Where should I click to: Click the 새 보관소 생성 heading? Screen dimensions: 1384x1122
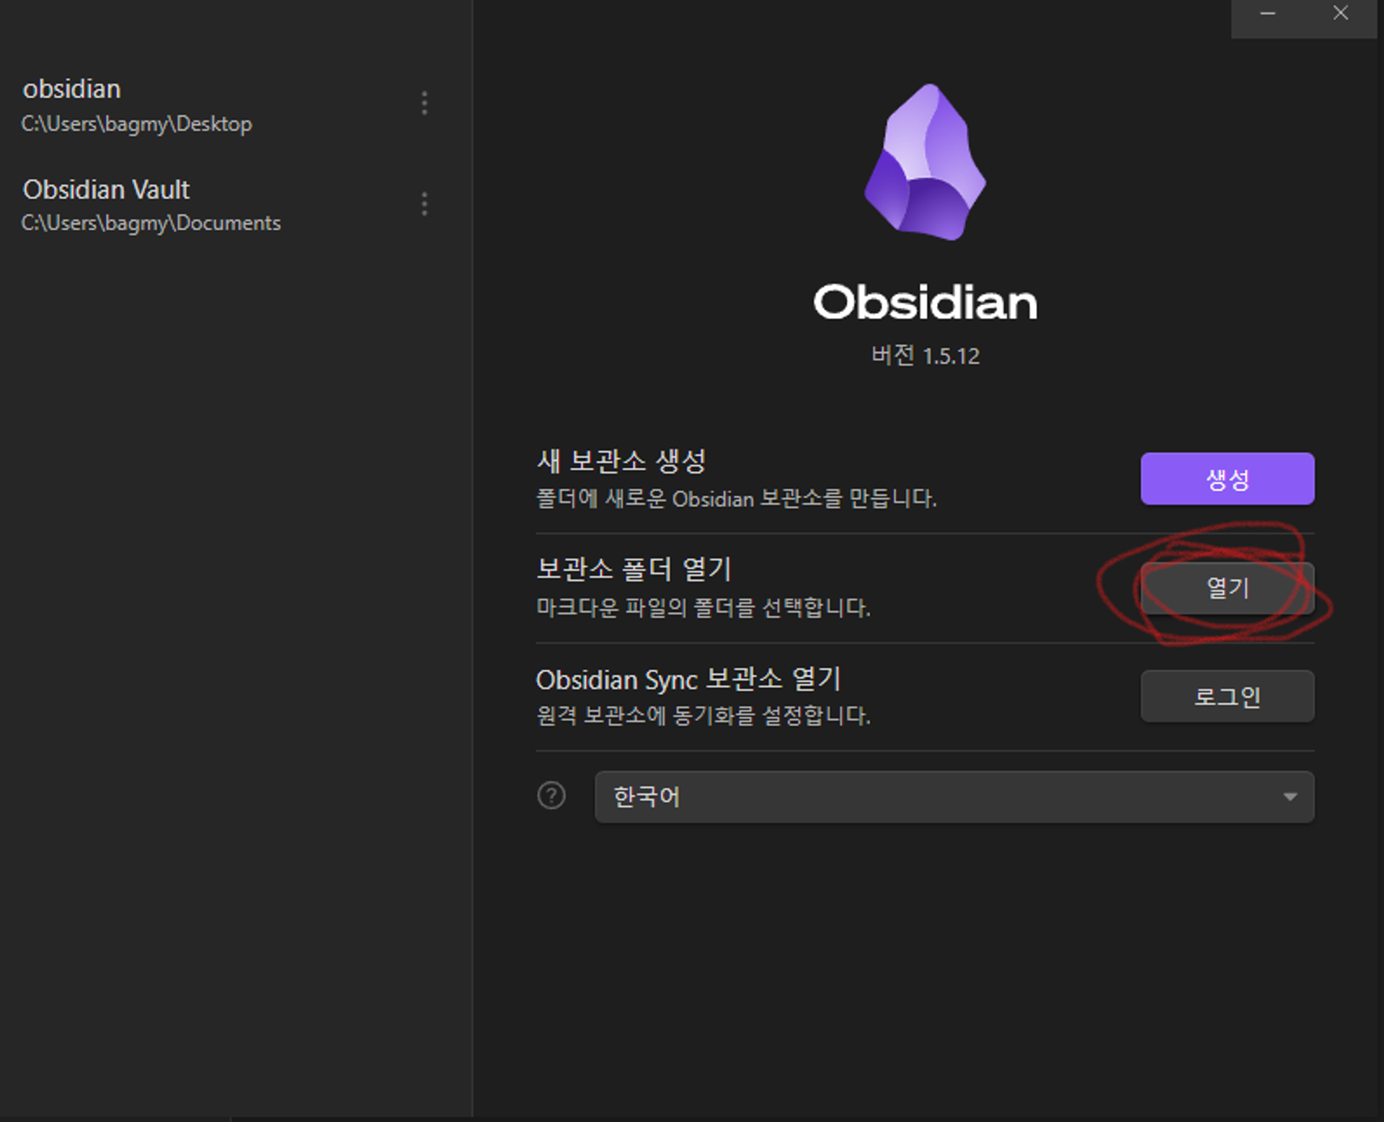tap(621, 461)
